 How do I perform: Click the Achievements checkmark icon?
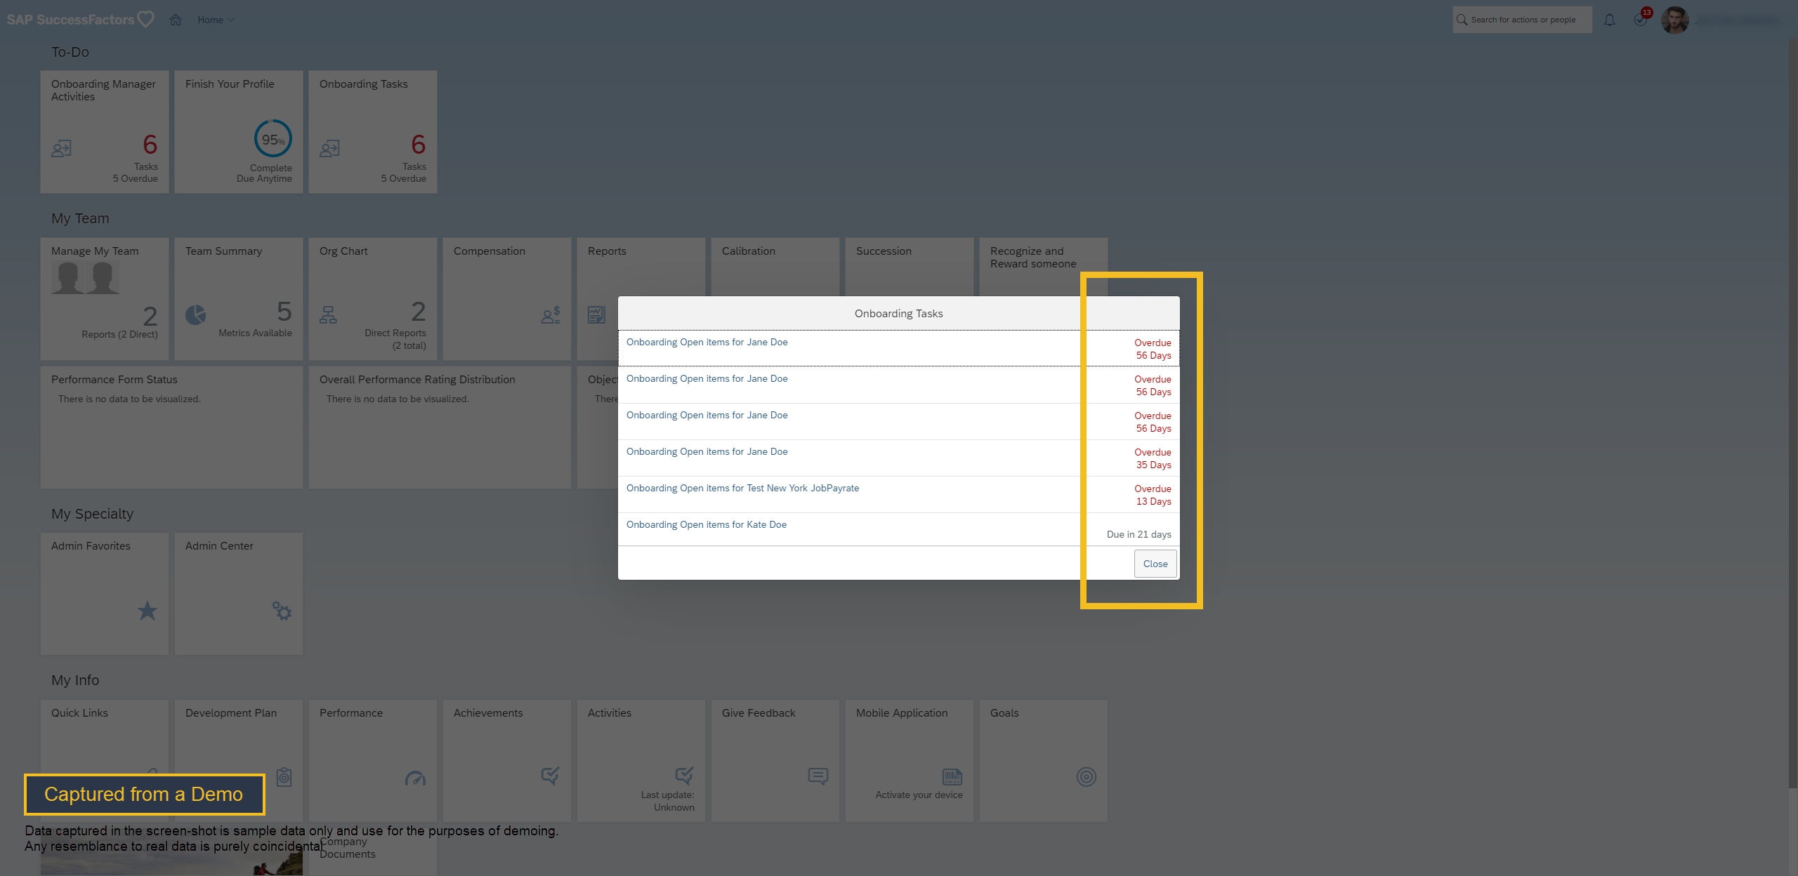(550, 776)
